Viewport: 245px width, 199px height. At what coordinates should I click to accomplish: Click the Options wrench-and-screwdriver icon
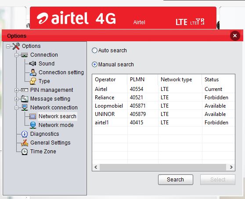(16, 46)
